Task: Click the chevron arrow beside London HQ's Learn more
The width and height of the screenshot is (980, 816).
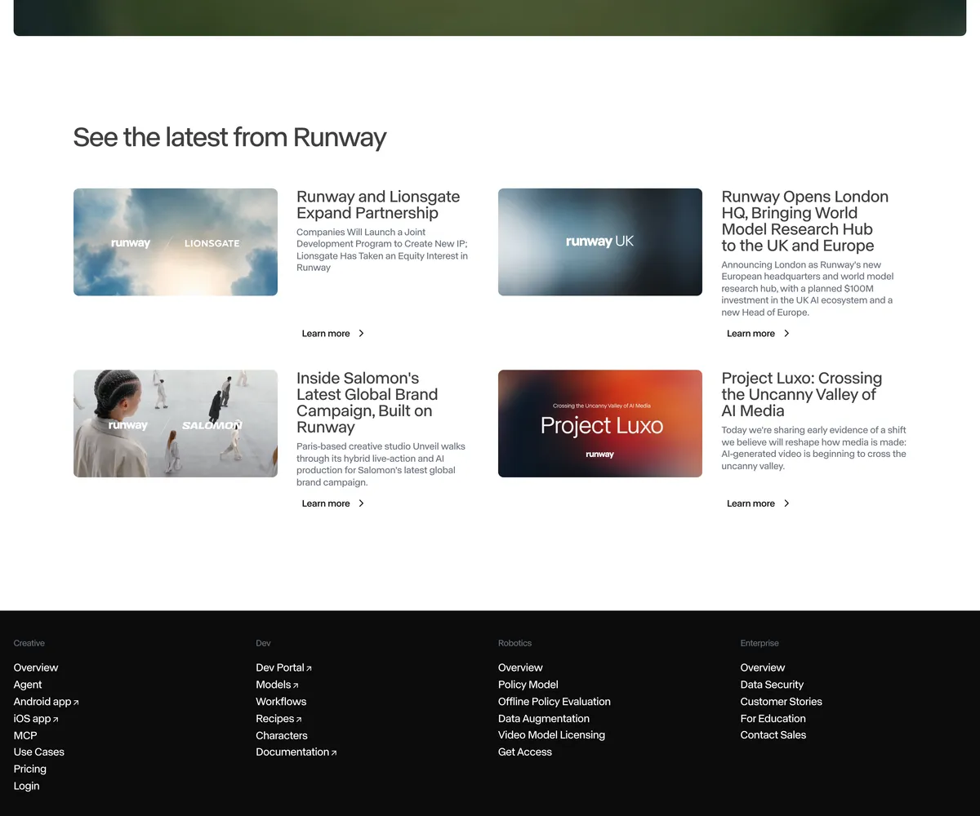Action: (786, 334)
